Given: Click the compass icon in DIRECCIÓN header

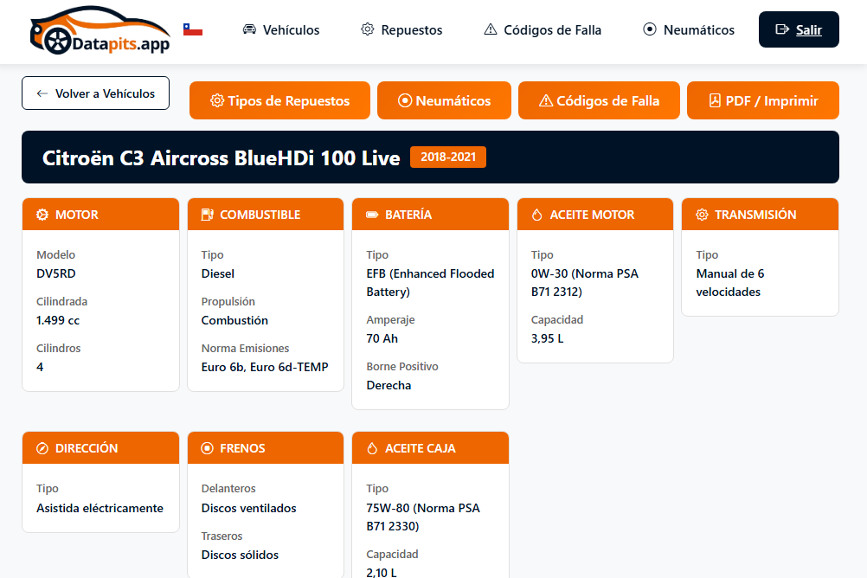Looking at the screenshot, I should click(42, 448).
